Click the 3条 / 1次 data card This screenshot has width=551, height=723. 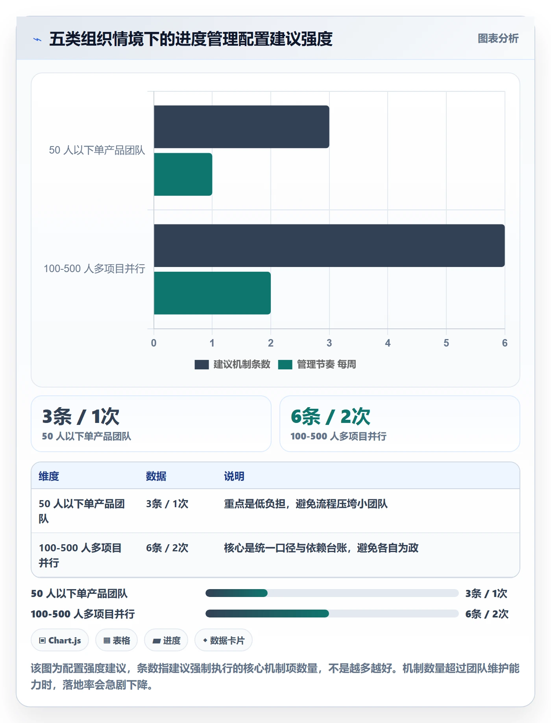point(151,424)
